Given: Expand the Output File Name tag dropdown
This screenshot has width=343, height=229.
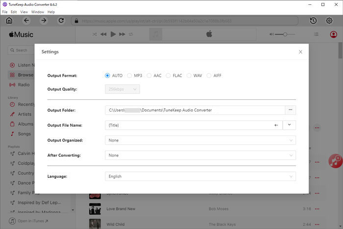Looking at the screenshot, I should (289, 125).
